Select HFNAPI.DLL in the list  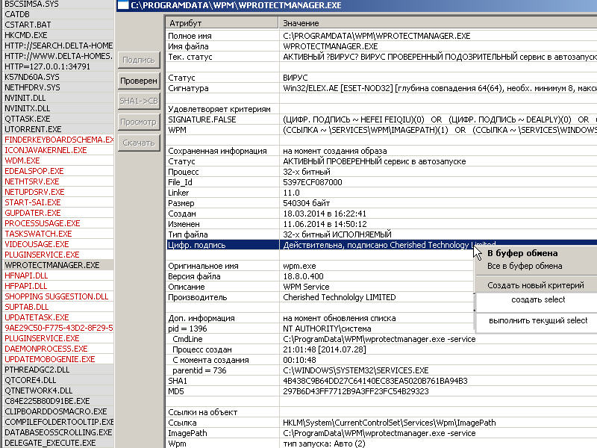(x=26, y=276)
